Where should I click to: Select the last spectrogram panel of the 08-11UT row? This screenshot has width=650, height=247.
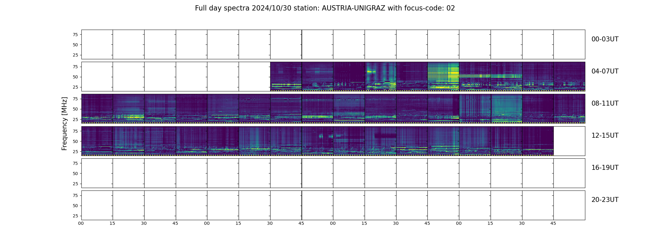point(569,109)
